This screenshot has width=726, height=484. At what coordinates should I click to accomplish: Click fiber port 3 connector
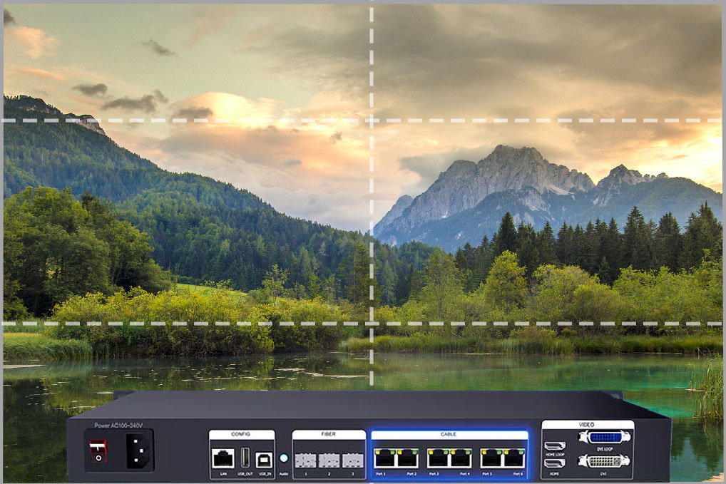point(351,461)
